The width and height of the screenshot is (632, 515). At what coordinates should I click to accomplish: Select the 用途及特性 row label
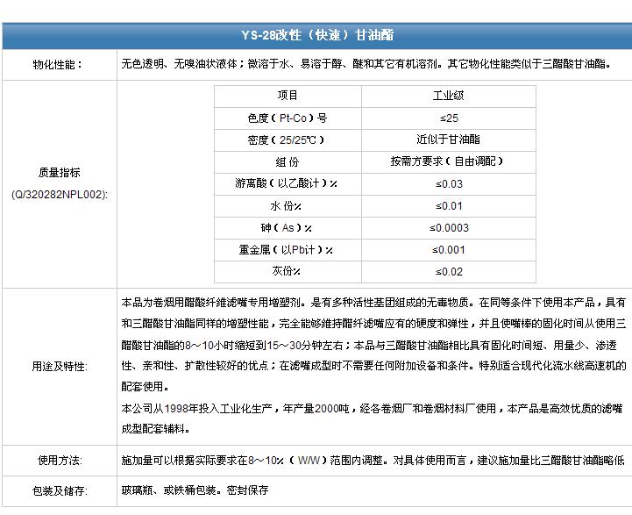click(x=59, y=365)
